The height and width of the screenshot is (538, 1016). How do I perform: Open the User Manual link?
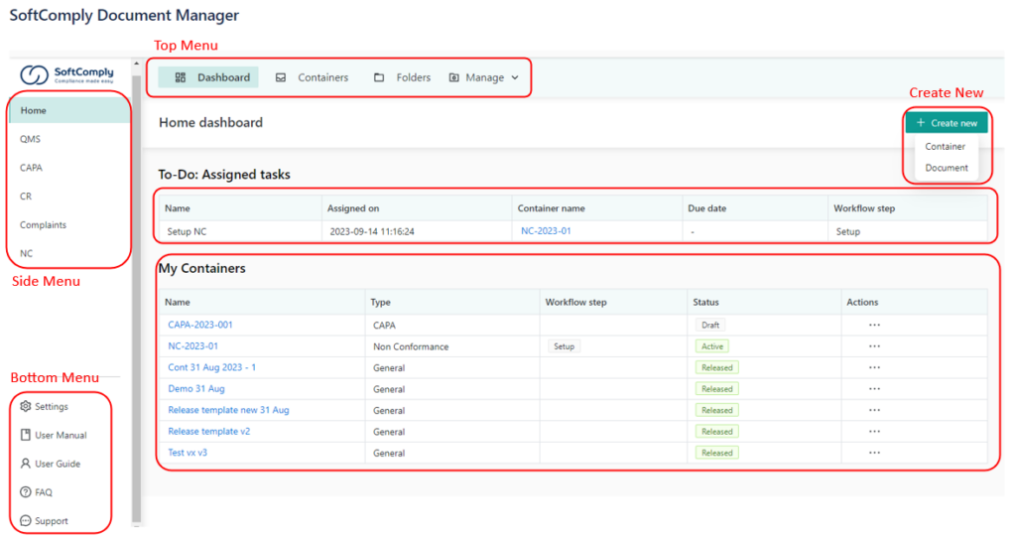pos(61,435)
